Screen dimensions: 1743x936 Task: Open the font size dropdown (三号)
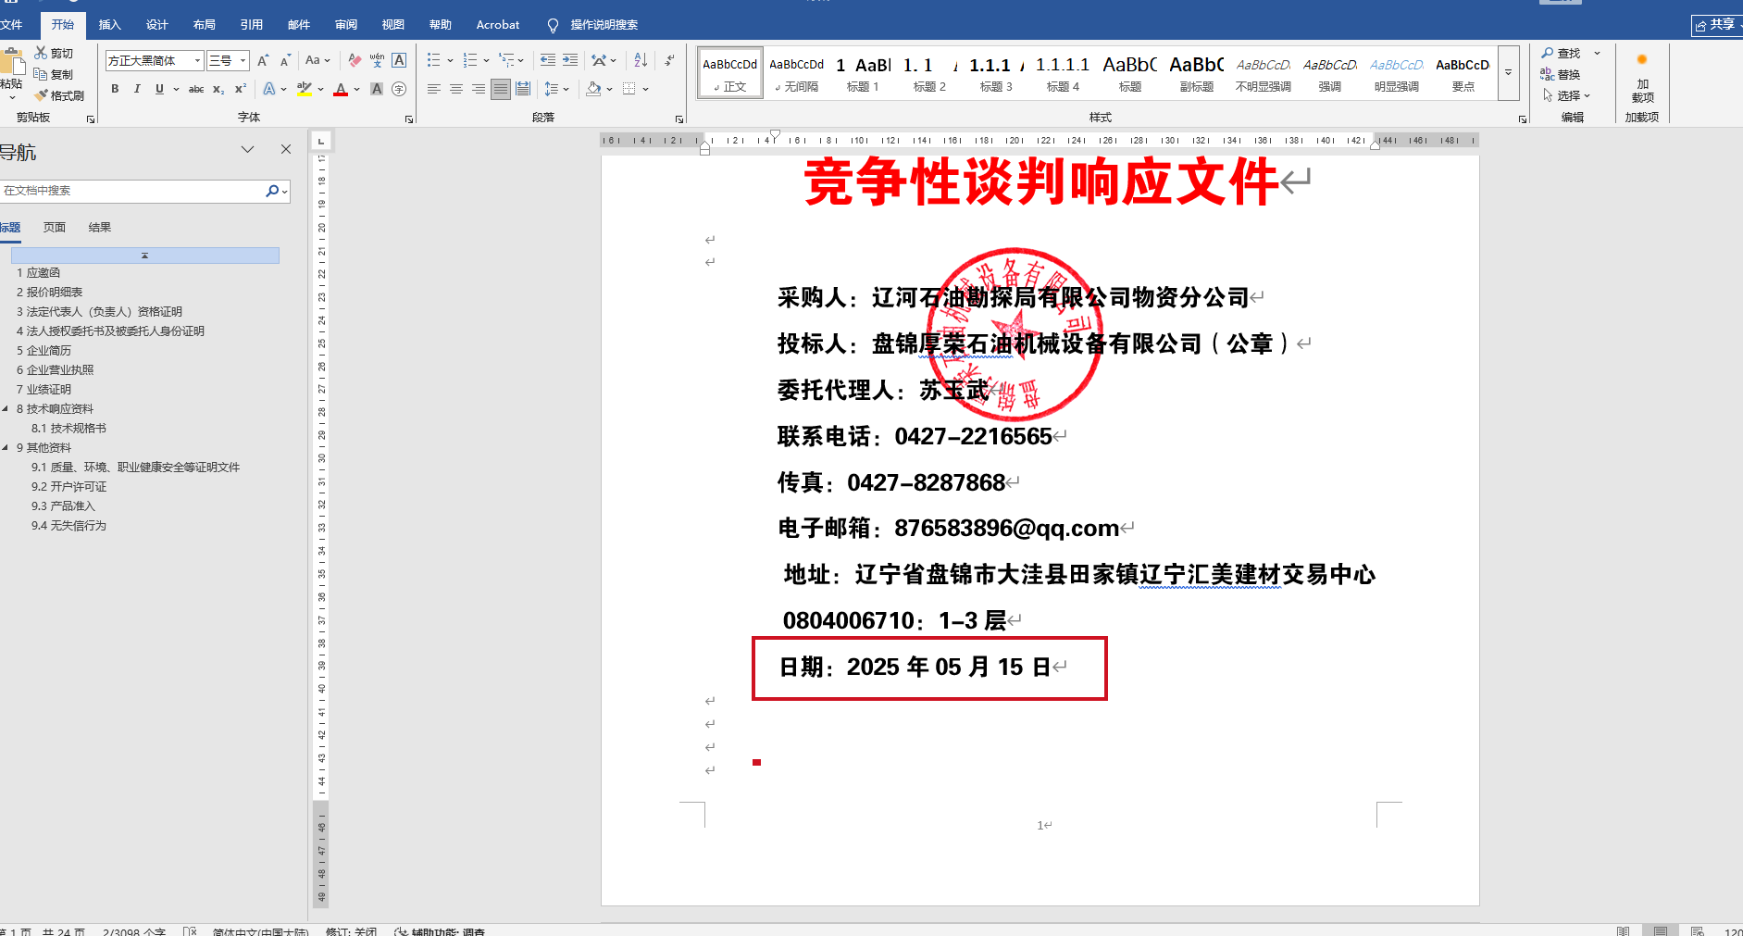(x=243, y=61)
